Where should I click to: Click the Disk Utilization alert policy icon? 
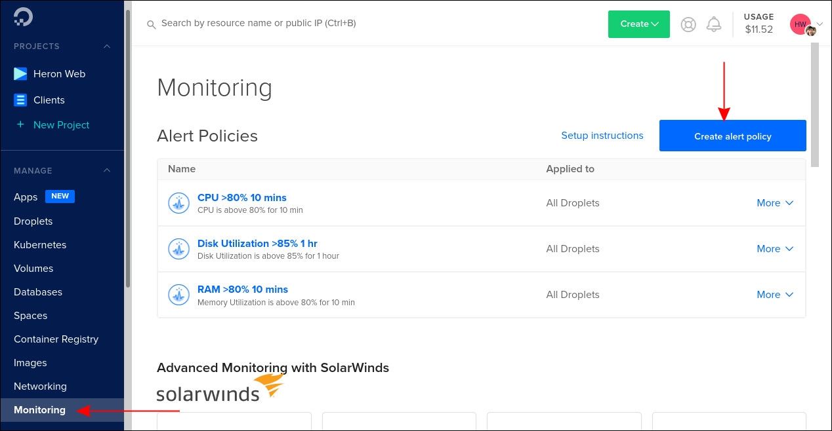(178, 249)
